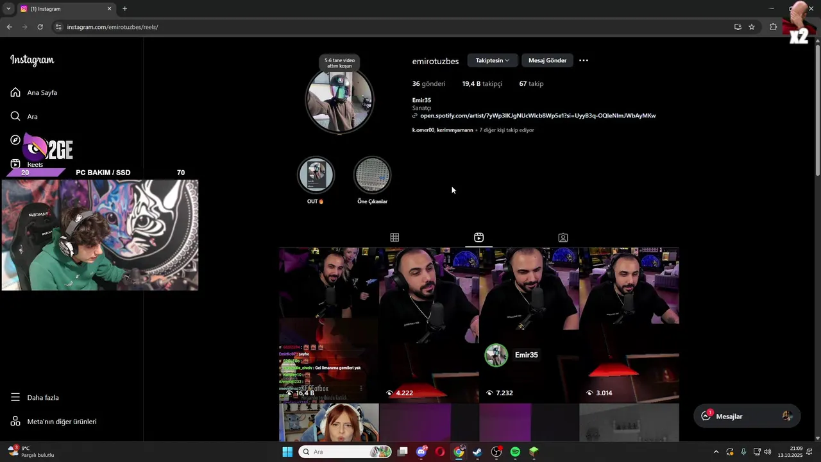Screen dimensions: 821x462
Task: Click the network tray icon
Action: (x=757, y=452)
